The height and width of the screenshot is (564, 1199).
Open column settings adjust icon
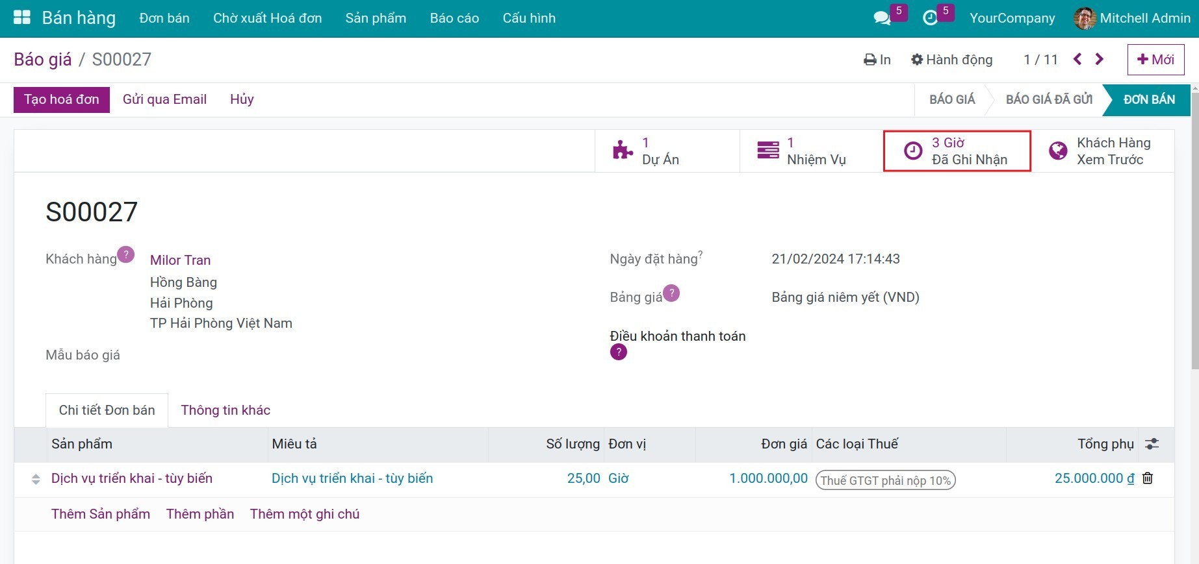tap(1152, 444)
